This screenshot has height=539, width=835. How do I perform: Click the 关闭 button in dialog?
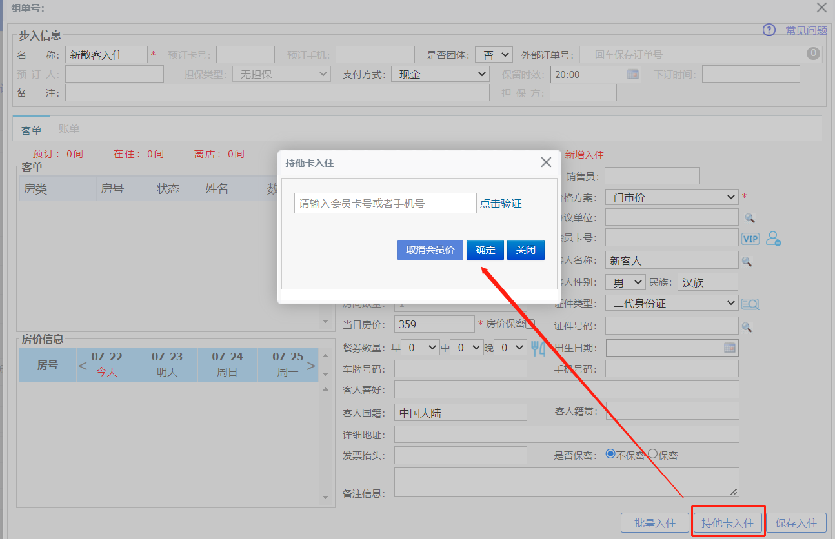526,250
